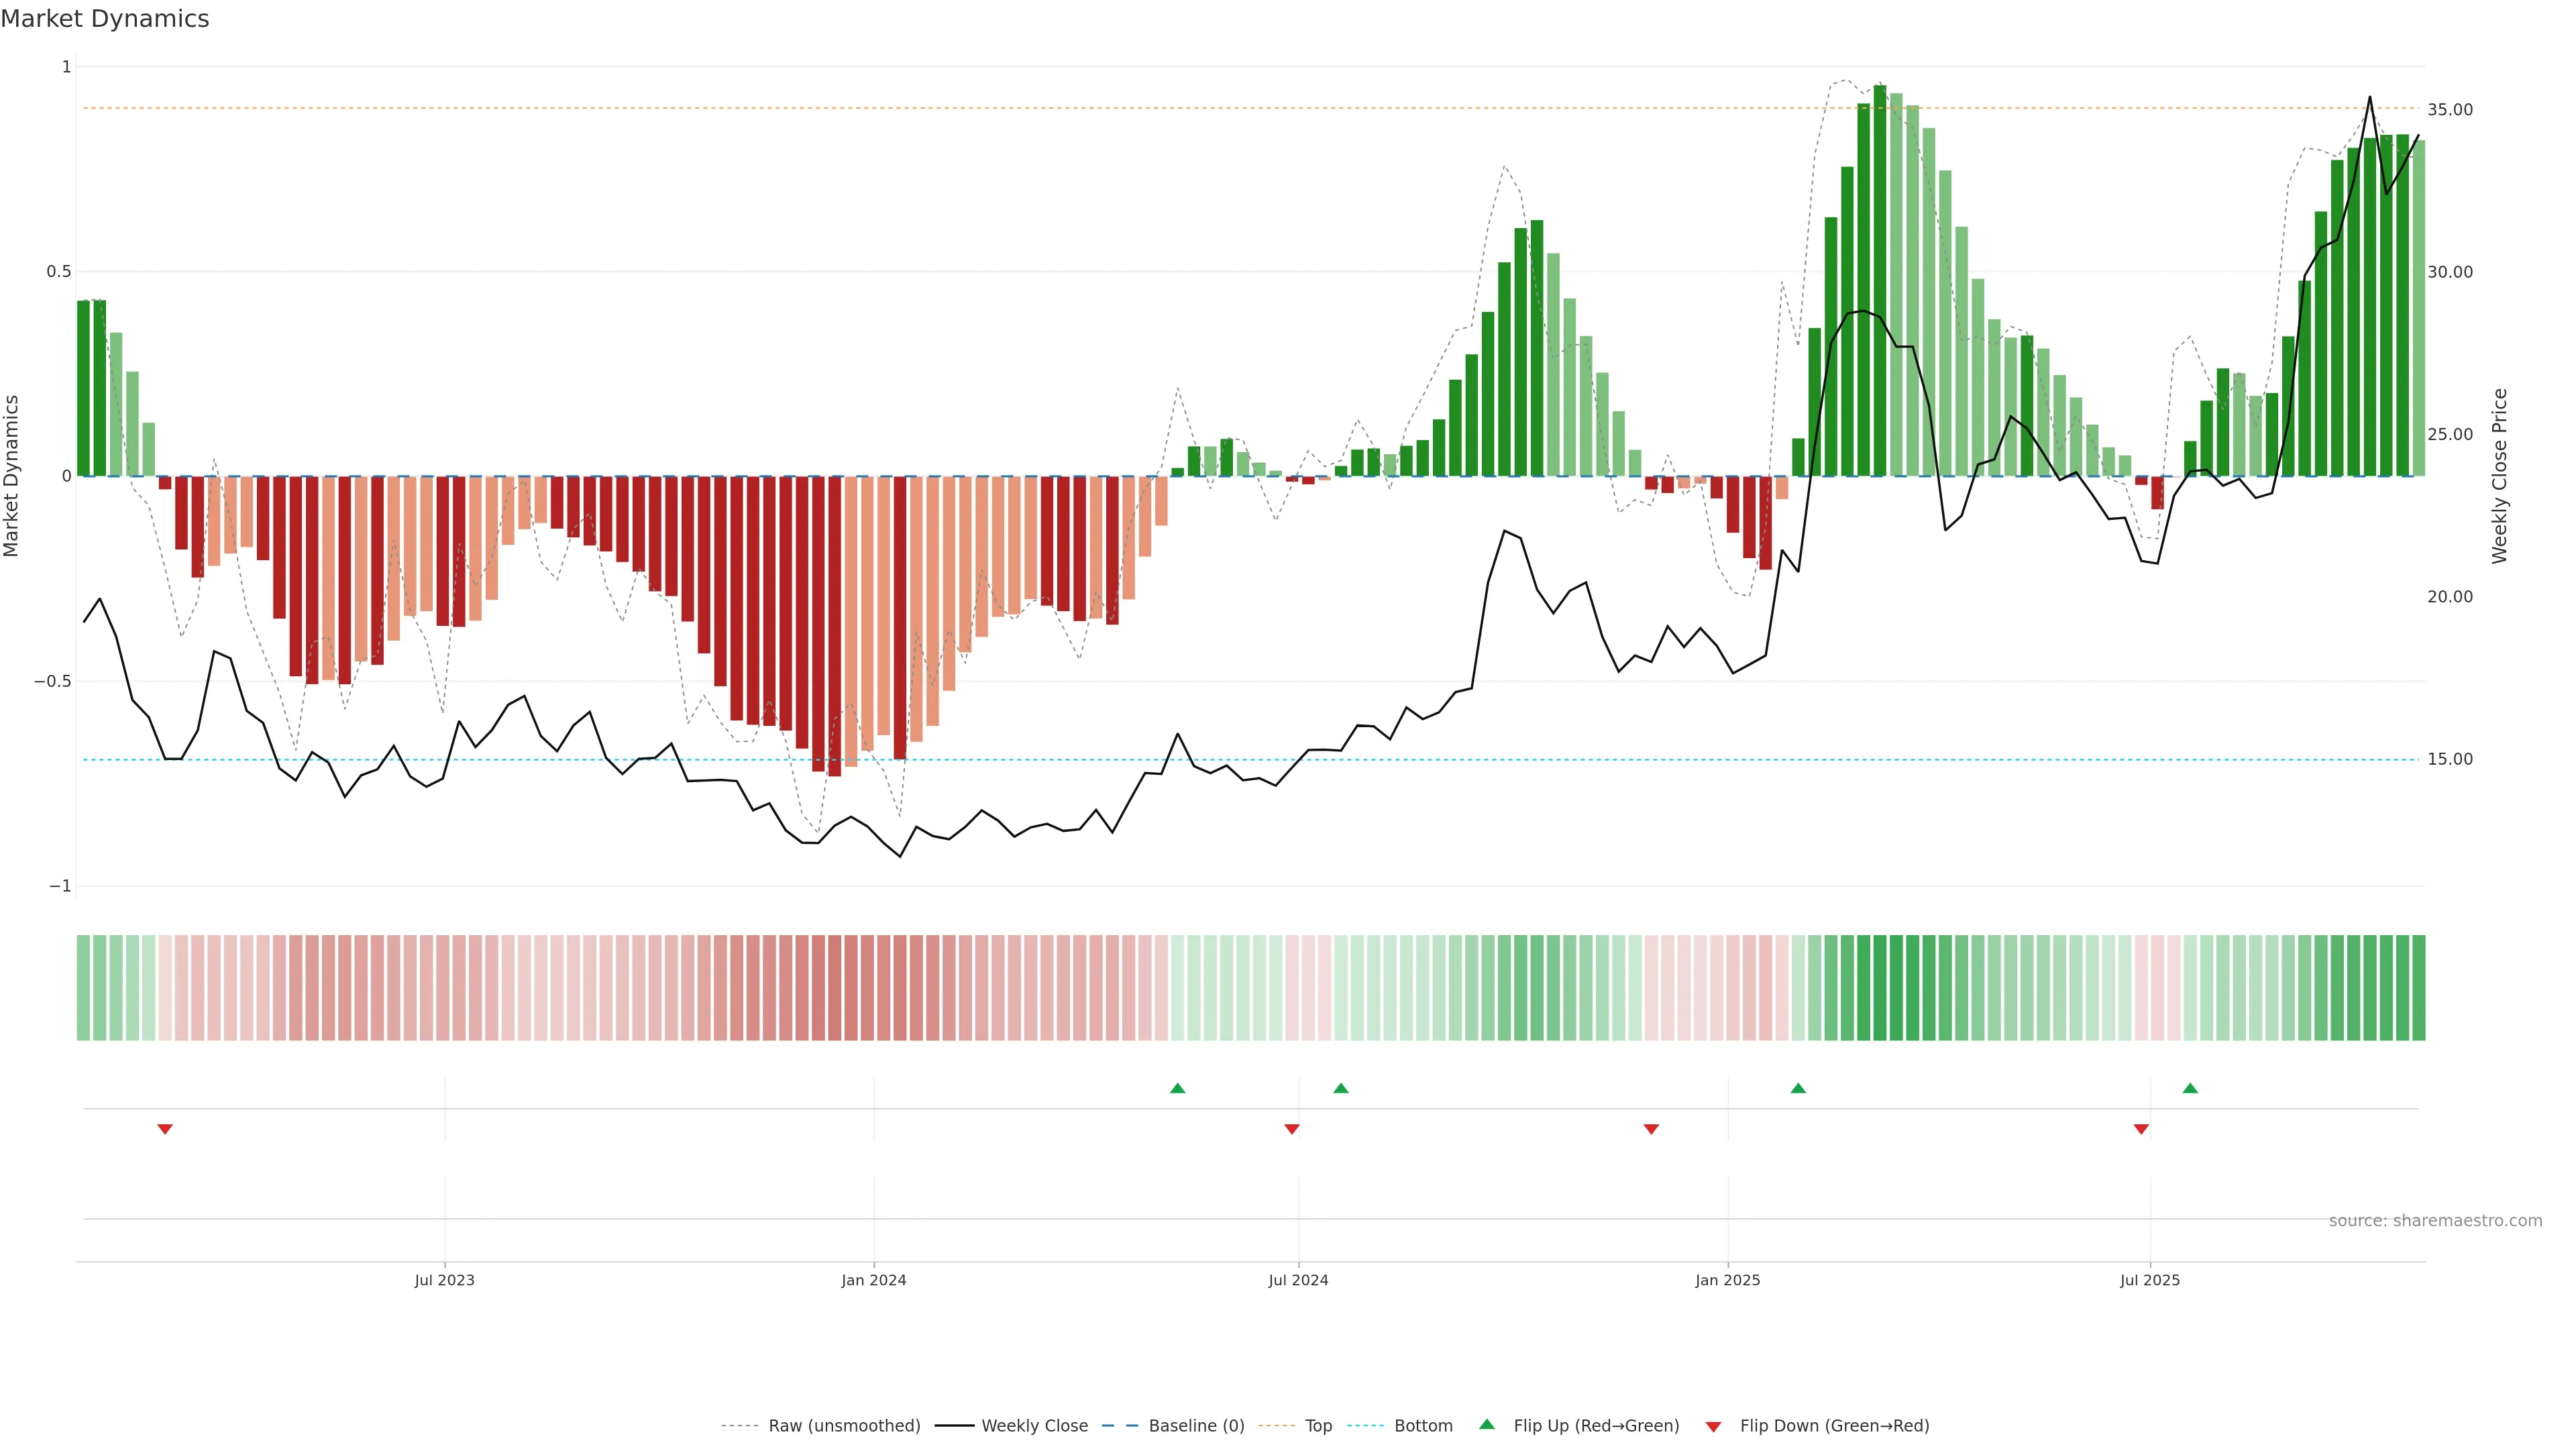Click the first green flip-up triangle marker
Screen dimensions: 2576x1449
pos(1177,1088)
